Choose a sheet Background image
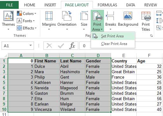Screen dimensions: 163x116 point(128,19)
